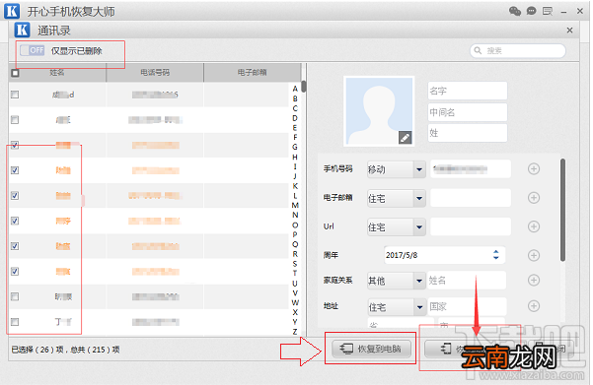The height and width of the screenshot is (385, 593).
Task: Click the 名字 first name field
Action: pyautogui.click(x=468, y=91)
